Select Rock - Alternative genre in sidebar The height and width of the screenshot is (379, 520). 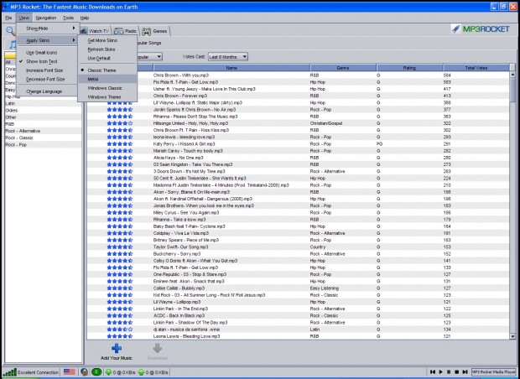pyautogui.click(x=43, y=131)
